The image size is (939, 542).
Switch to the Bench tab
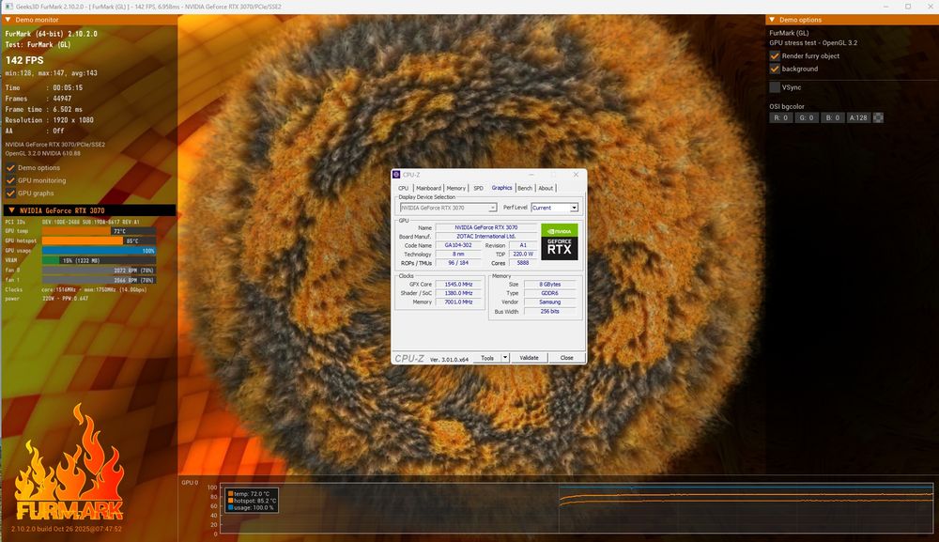[525, 188]
